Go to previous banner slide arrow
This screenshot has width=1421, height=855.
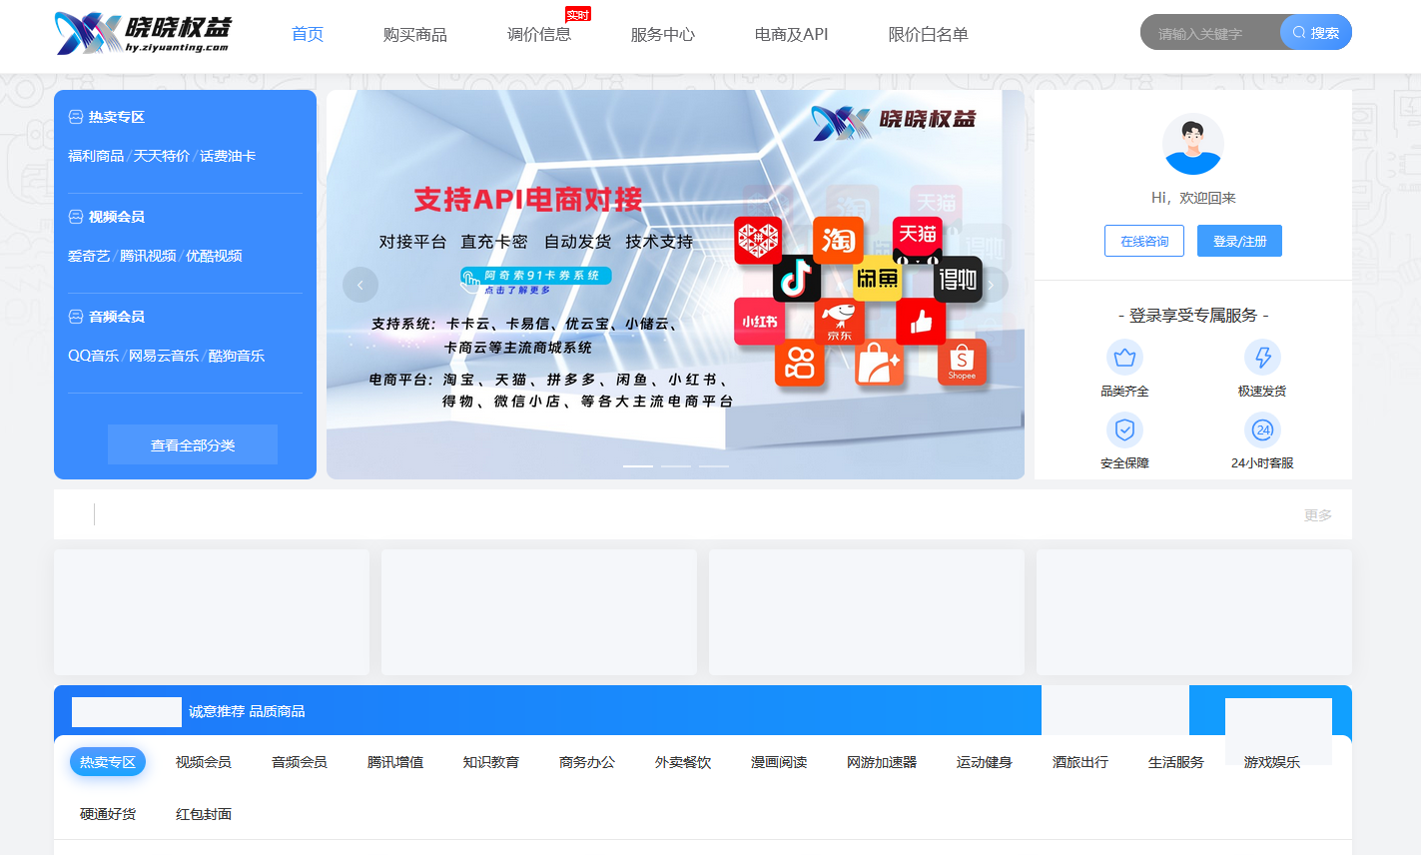coord(360,285)
